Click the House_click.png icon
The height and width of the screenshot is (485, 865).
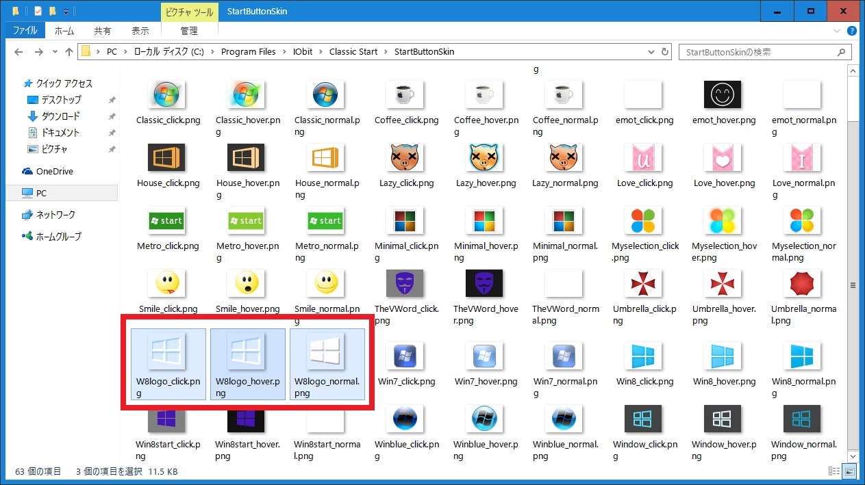(167, 157)
